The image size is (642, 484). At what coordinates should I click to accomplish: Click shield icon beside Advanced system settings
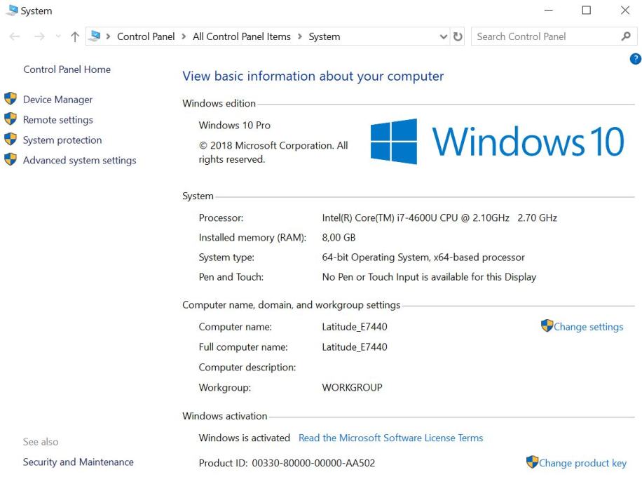[11, 159]
